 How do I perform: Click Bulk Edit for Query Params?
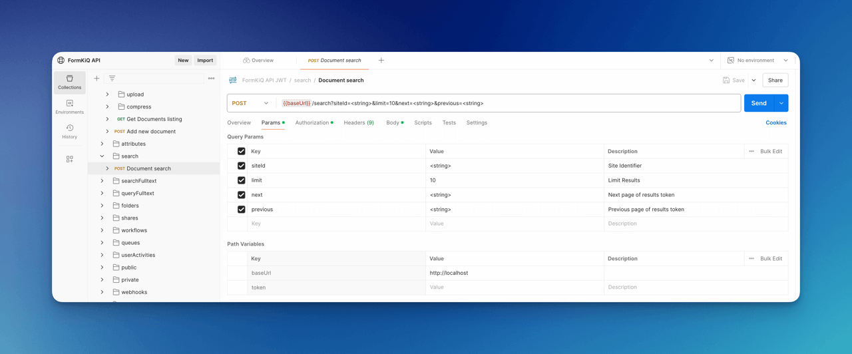coord(771,152)
